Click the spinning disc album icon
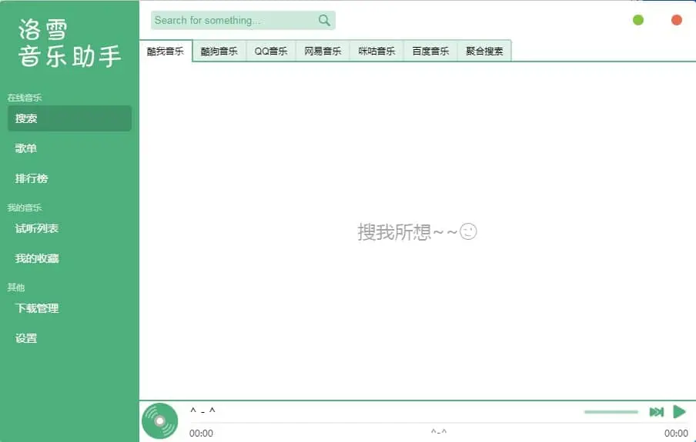 (160, 420)
